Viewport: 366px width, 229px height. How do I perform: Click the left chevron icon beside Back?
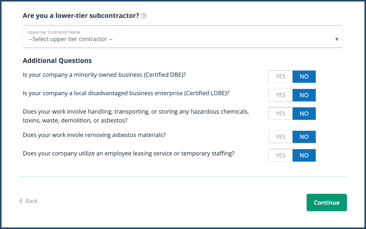(x=21, y=201)
